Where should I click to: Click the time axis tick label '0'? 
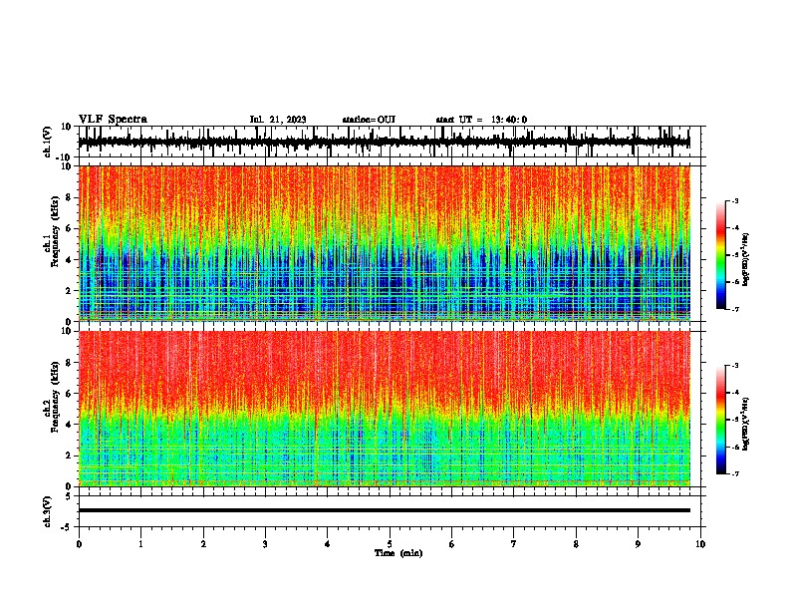tap(79, 544)
